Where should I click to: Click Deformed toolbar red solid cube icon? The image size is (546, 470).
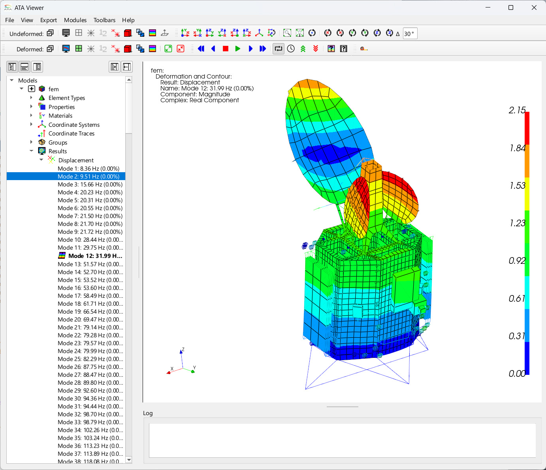coord(128,49)
